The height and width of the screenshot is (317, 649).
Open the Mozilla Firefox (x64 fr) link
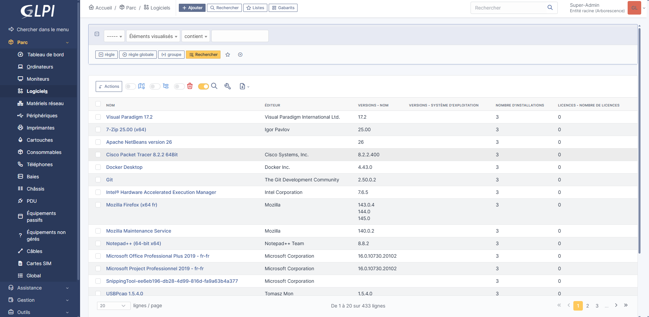132,205
